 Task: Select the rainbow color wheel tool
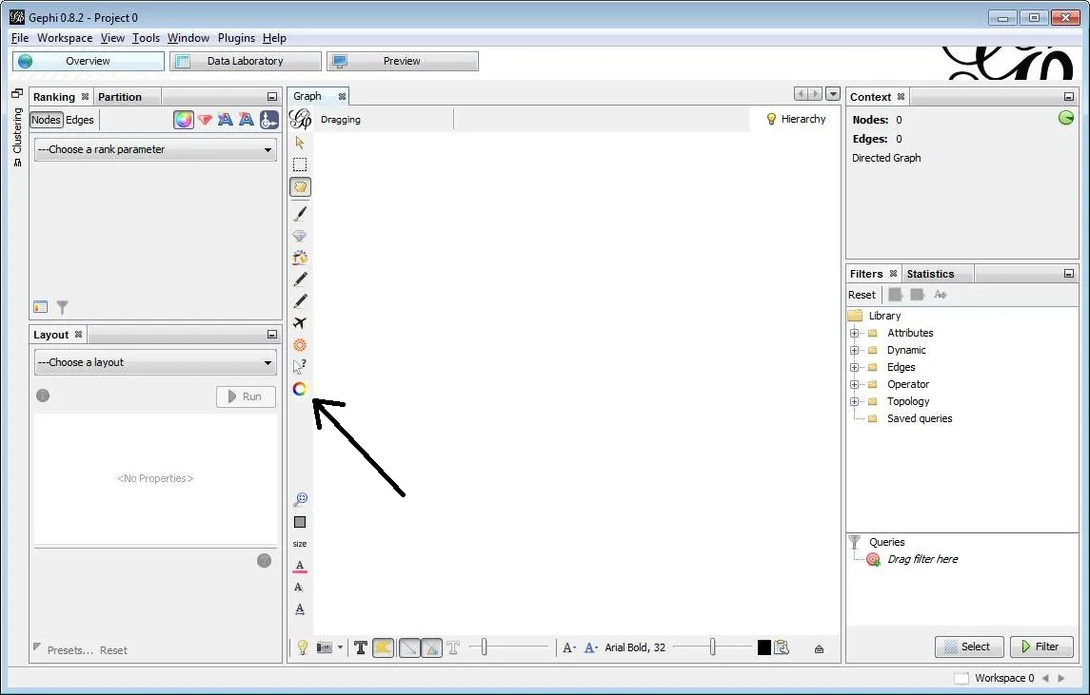point(300,389)
